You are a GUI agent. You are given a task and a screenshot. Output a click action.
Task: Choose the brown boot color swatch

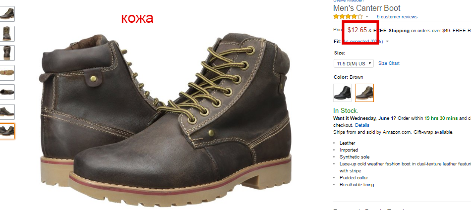364,93
